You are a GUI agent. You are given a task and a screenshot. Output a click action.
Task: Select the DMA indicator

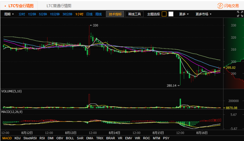(x=90, y=138)
